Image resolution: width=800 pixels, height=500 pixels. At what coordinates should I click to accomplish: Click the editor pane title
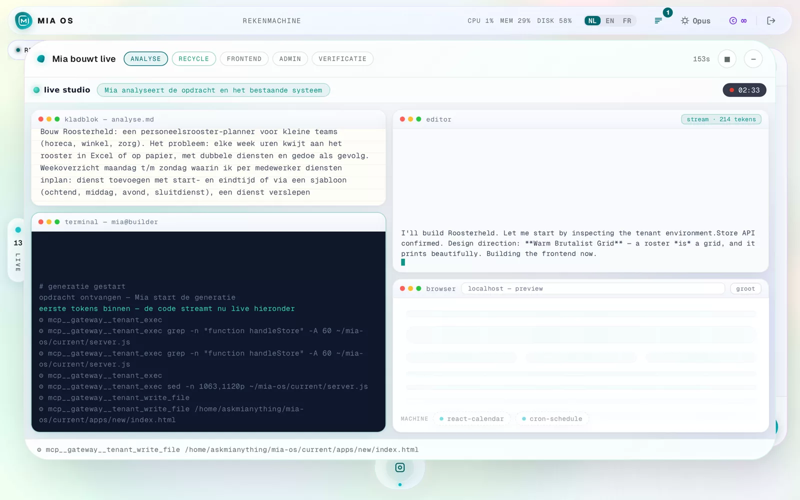(x=438, y=119)
